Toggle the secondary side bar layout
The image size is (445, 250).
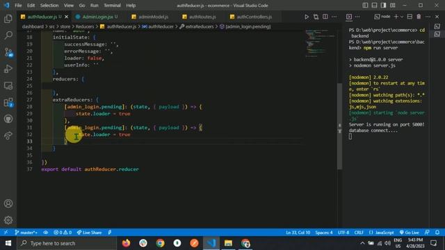click(x=383, y=6)
